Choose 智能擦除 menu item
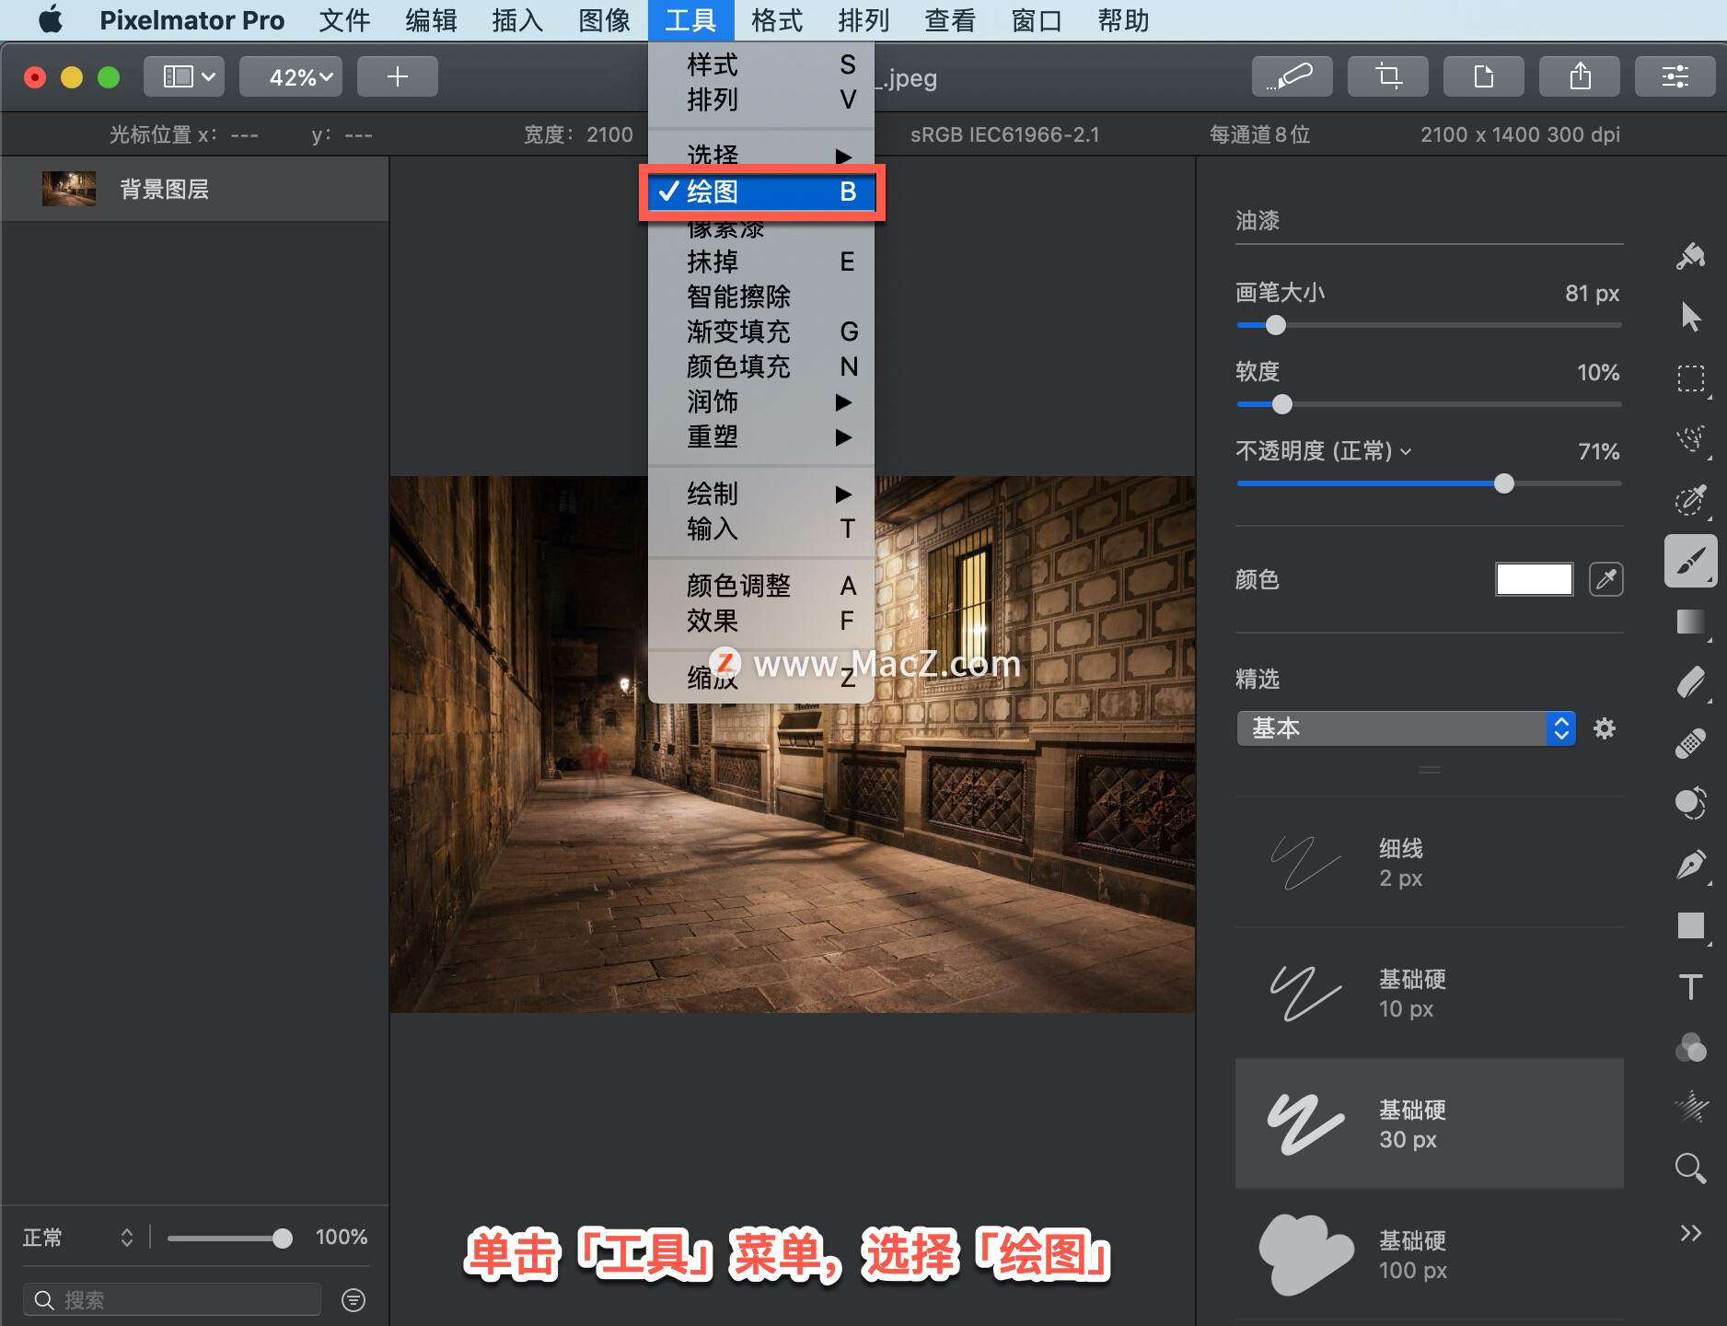Screen dimensions: 1727x1326 (x=760, y=297)
